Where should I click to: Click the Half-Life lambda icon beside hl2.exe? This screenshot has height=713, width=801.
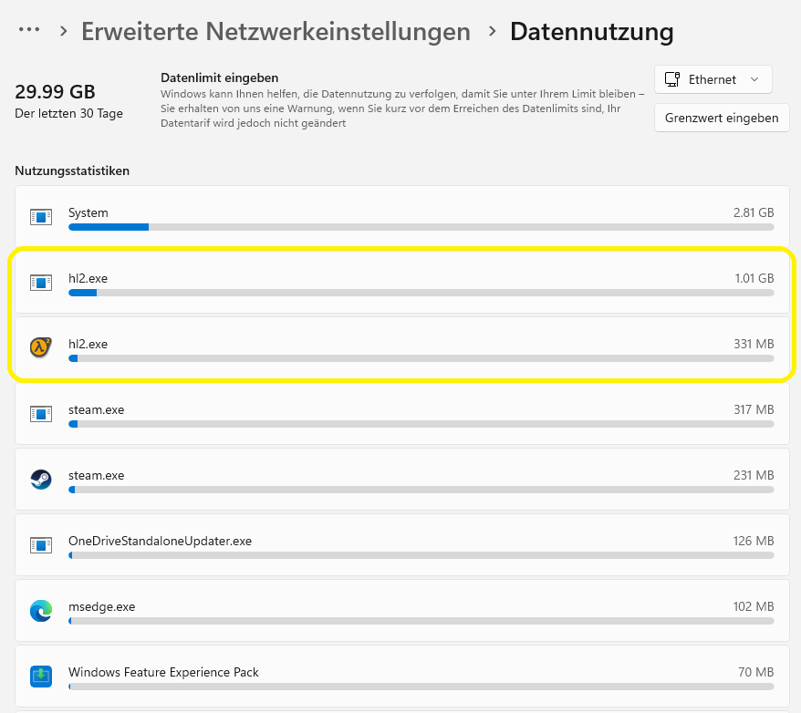[40, 348]
